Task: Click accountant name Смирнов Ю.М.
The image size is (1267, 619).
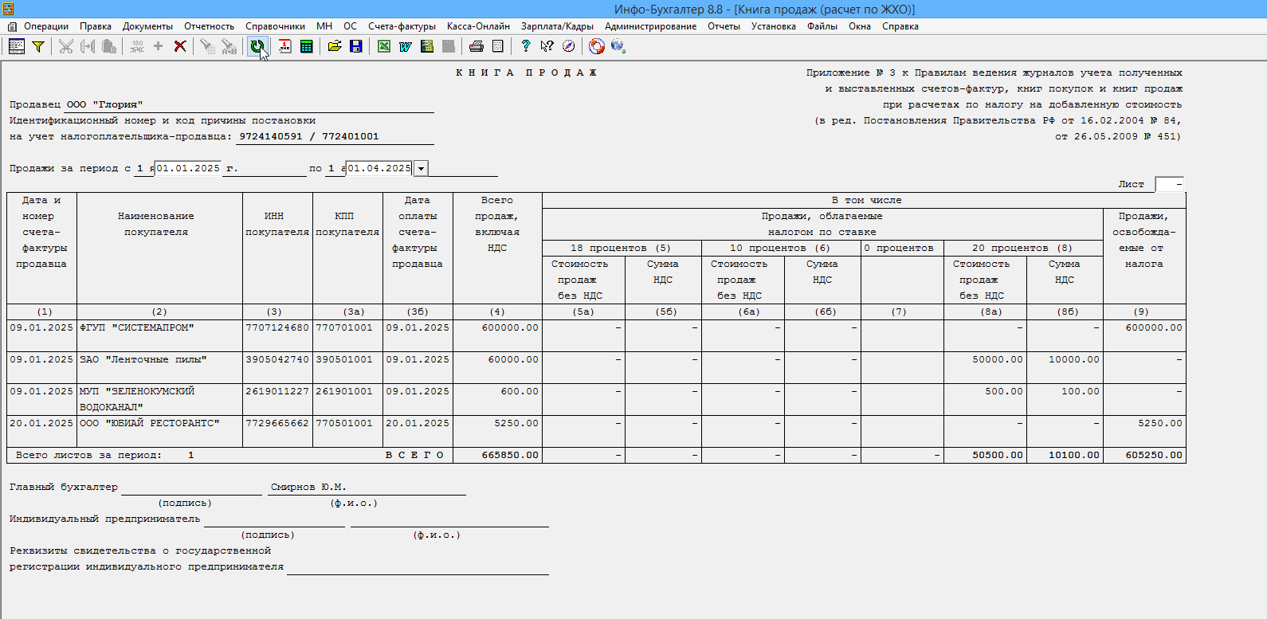Action: click(x=308, y=487)
